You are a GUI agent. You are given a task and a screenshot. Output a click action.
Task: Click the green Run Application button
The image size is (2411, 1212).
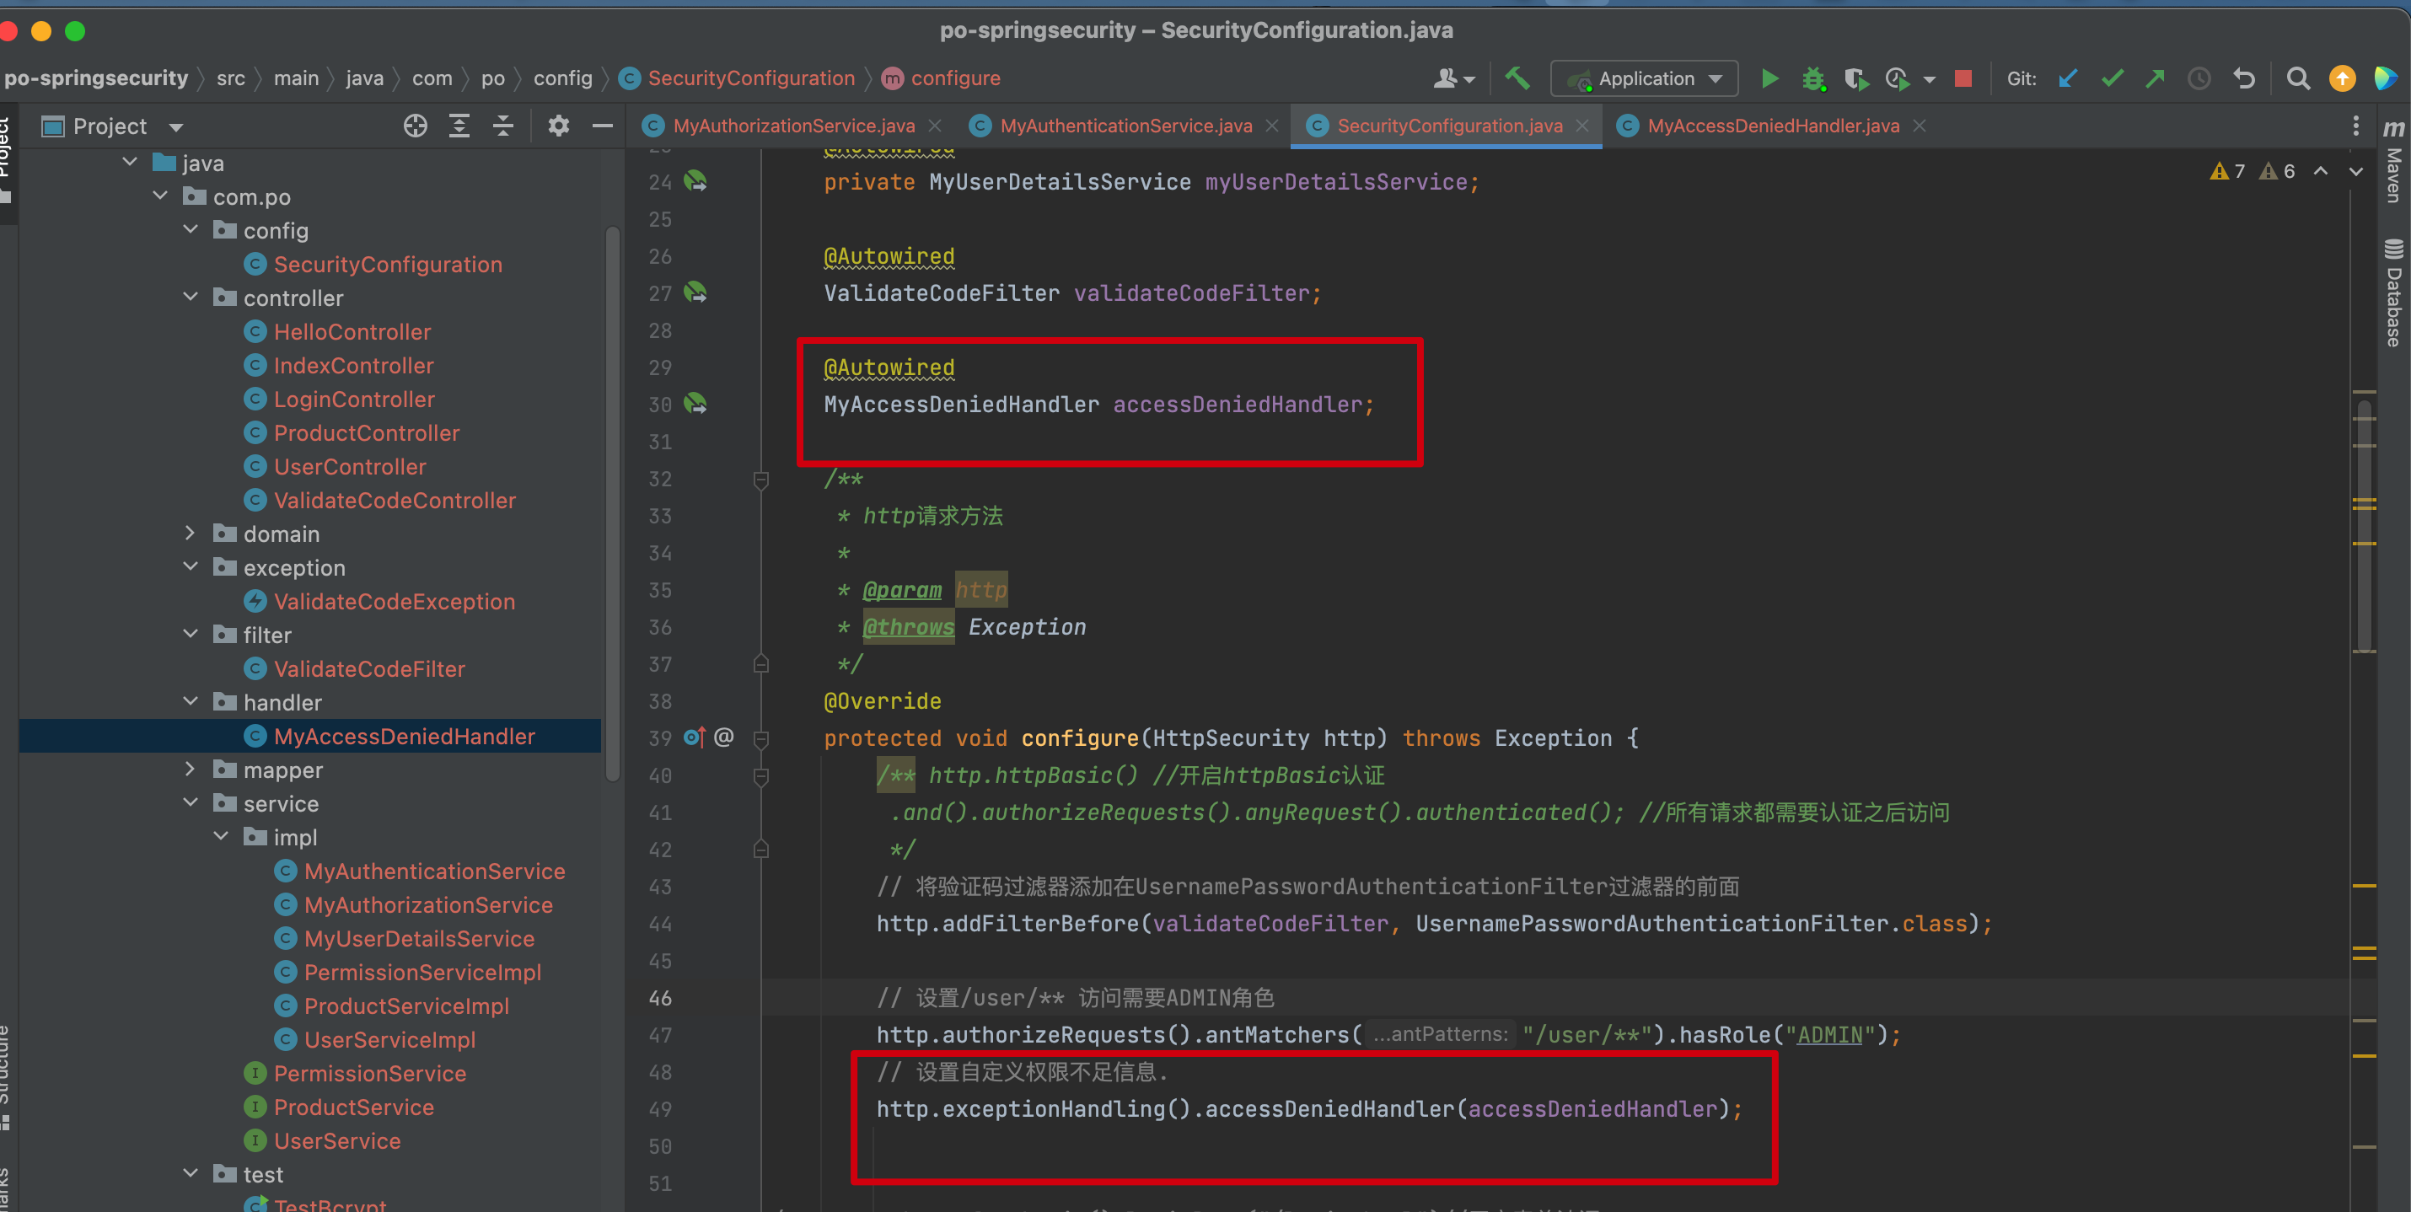1769,78
